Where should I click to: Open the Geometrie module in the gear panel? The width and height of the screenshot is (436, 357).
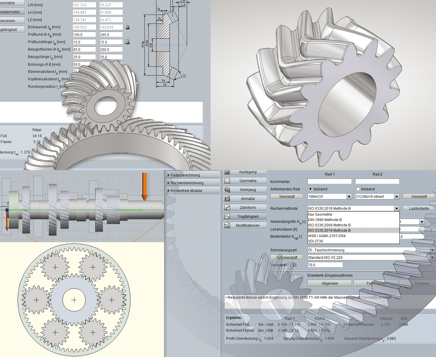[245, 181]
